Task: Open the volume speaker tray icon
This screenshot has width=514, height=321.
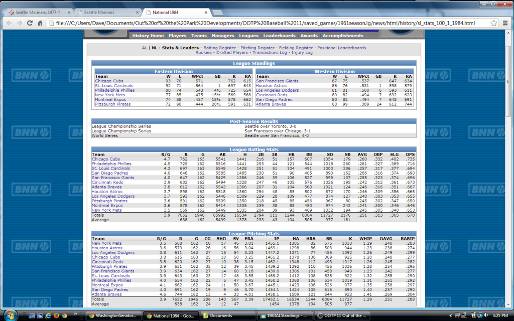Action: pyautogui.click(x=486, y=315)
